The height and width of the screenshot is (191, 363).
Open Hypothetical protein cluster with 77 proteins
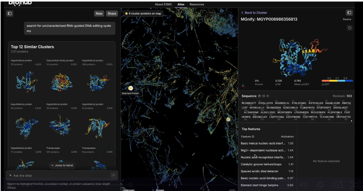pos(26,158)
